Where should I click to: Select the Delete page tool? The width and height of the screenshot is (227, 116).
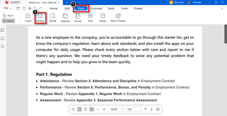pos(53,17)
